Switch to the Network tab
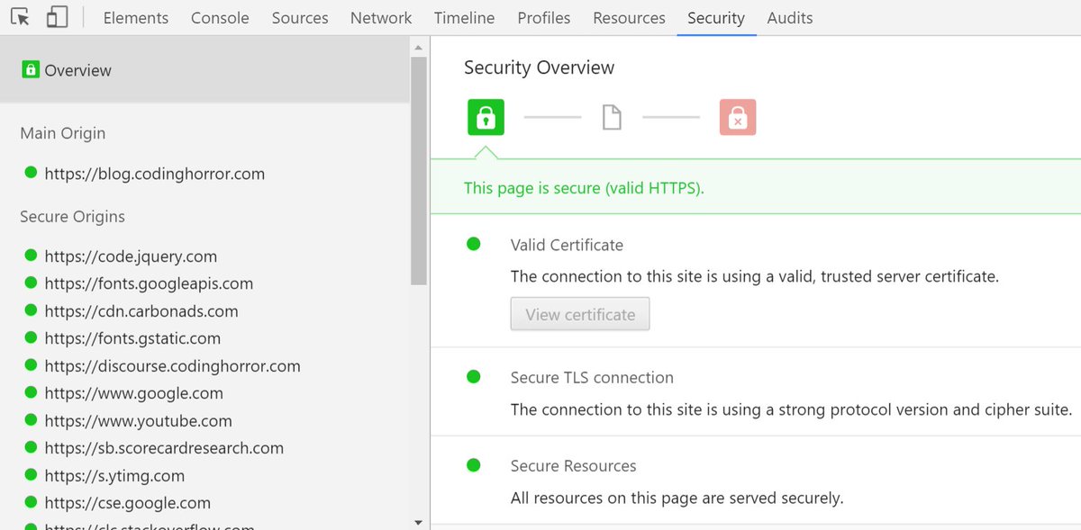This screenshot has height=530, width=1081. [381, 18]
